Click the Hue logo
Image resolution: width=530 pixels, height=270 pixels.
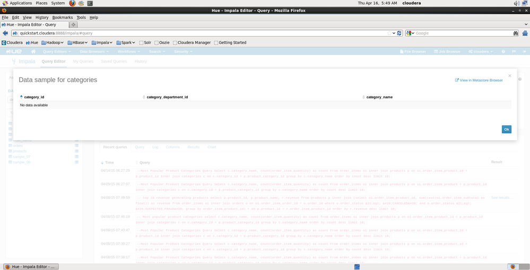pyautogui.click(x=14, y=51)
